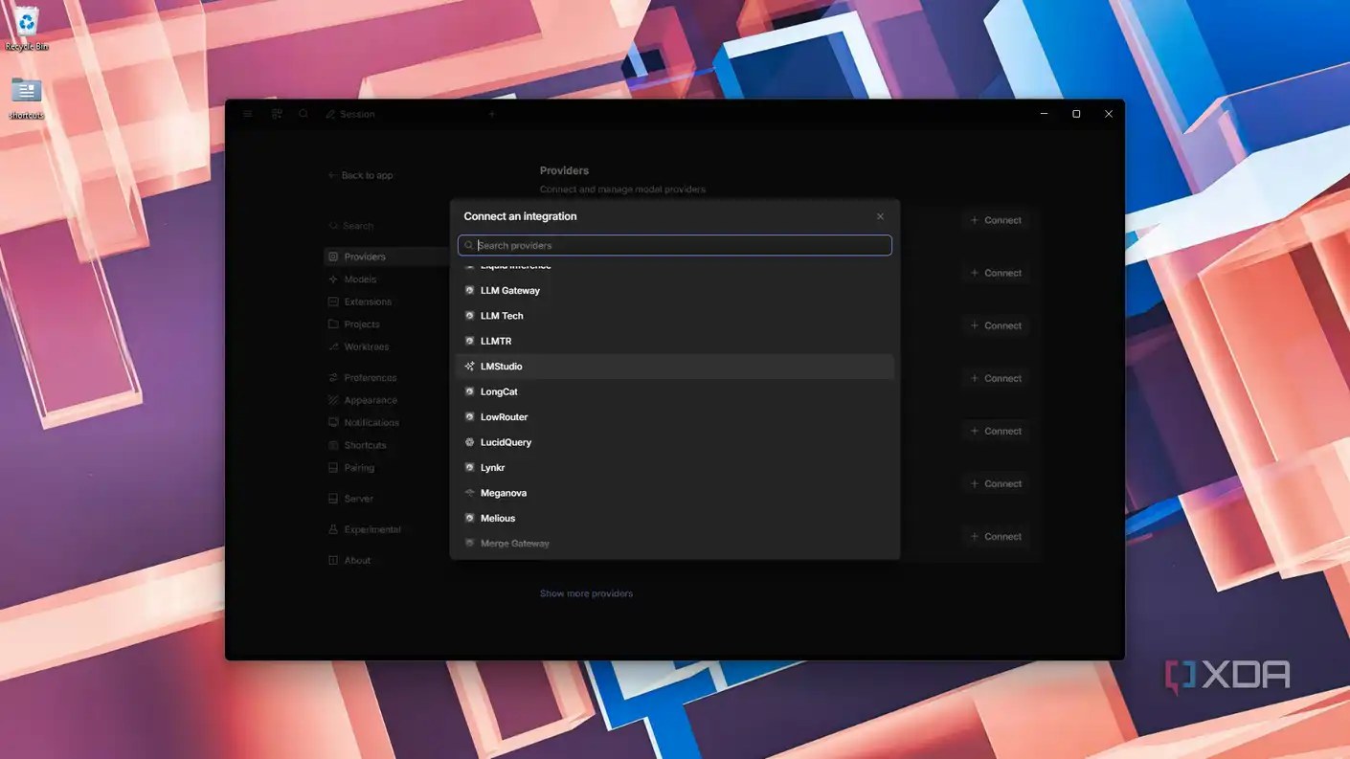Click the Pairing icon in the sidebar
The width and height of the screenshot is (1350, 759).
coord(333,468)
